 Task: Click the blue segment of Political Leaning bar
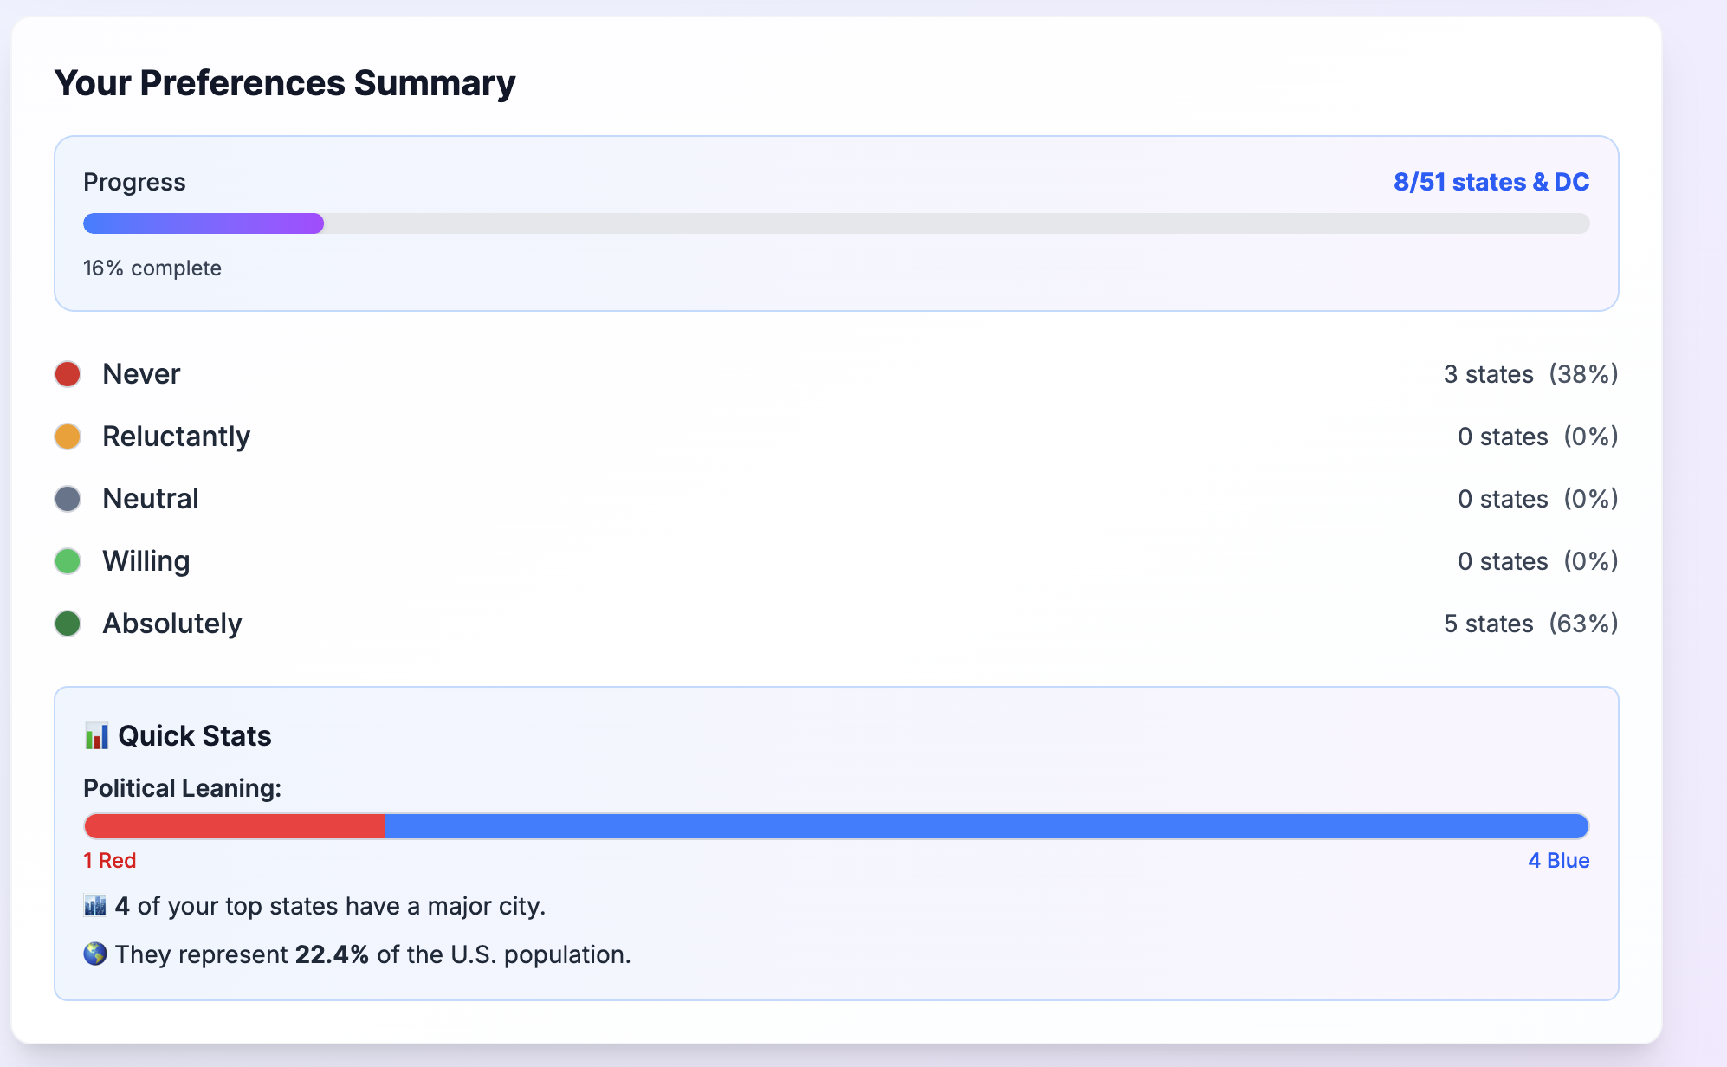click(987, 826)
